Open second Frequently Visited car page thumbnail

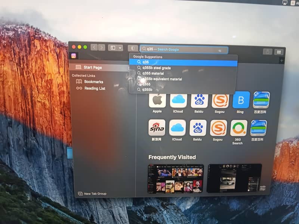pos(235,178)
